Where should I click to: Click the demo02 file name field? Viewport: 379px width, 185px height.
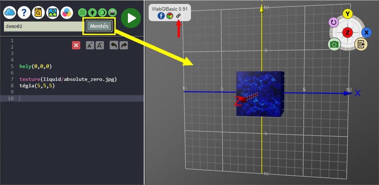pyautogui.click(x=43, y=26)
